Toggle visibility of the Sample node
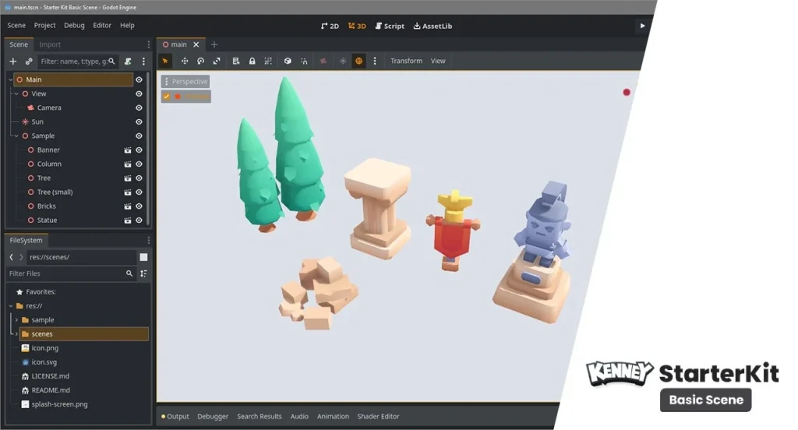Screen dimensions: 798x430 coord(139,136)
